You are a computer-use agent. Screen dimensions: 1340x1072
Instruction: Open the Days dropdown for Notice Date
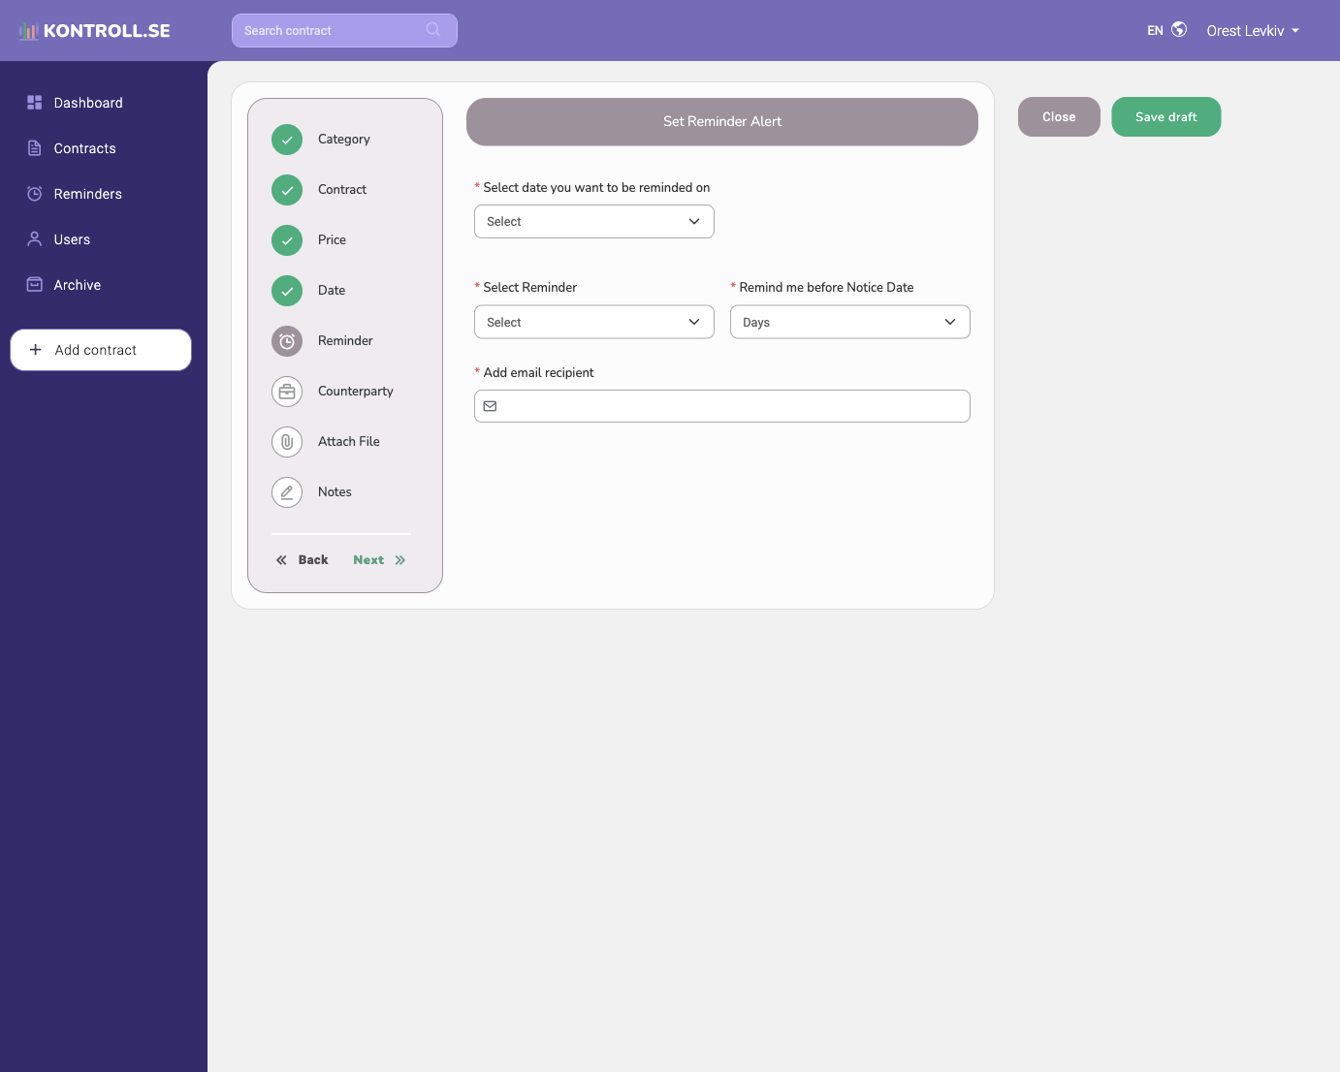pos(850,323)
